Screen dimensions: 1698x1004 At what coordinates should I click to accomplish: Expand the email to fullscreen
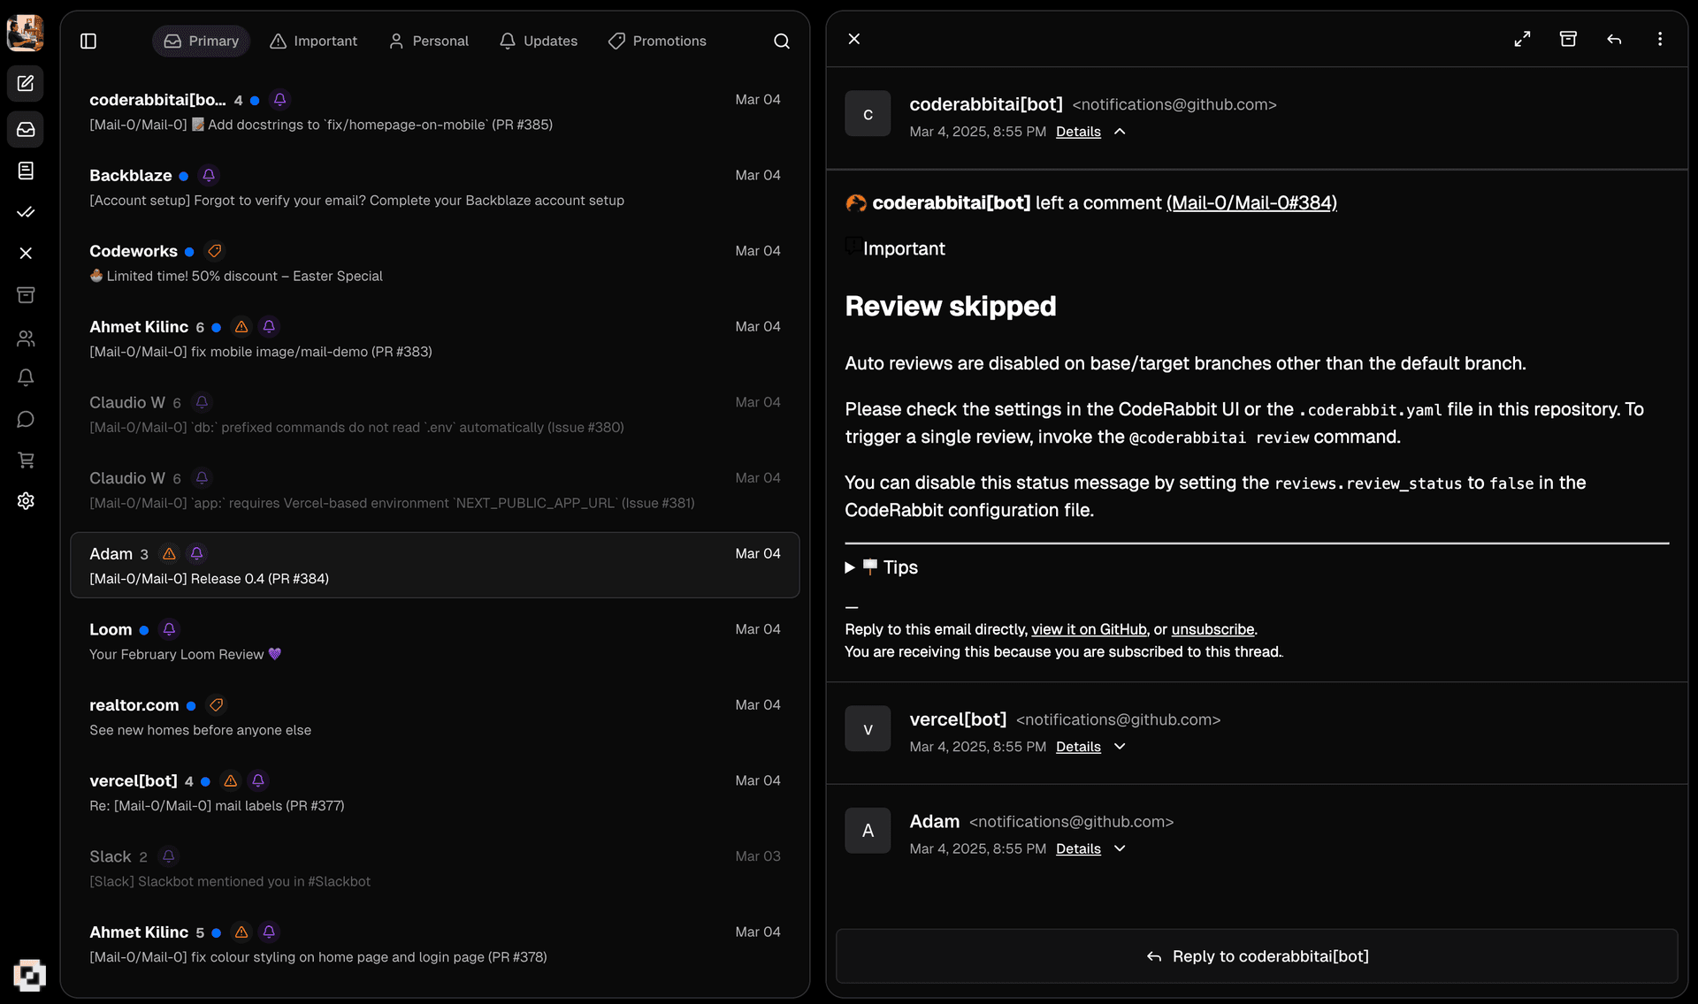point(1522,39)
